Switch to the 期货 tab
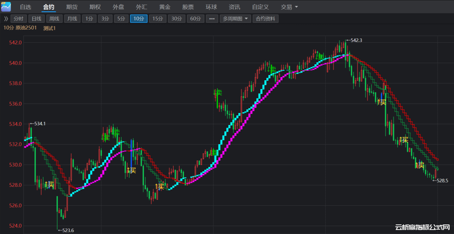 (x=72, y=7)
